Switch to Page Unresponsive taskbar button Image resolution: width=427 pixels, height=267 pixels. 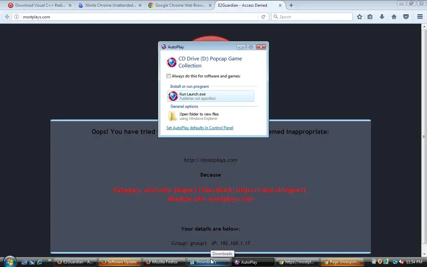pyautogui.click(x=342, y=262)
